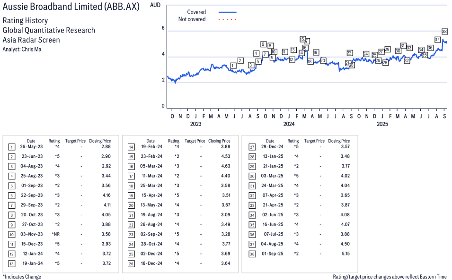Click the date cell '03-Mar-25'
The height and width of the screenshot is (280, 452).
click(272, 176)
